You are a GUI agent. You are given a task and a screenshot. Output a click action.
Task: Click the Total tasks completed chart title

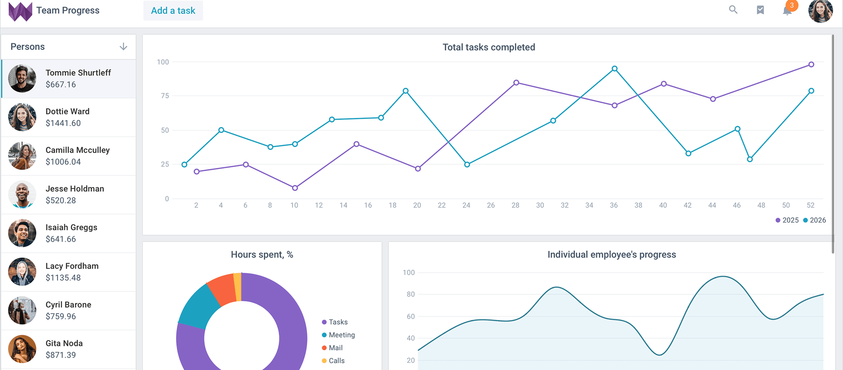click(489, 47)
